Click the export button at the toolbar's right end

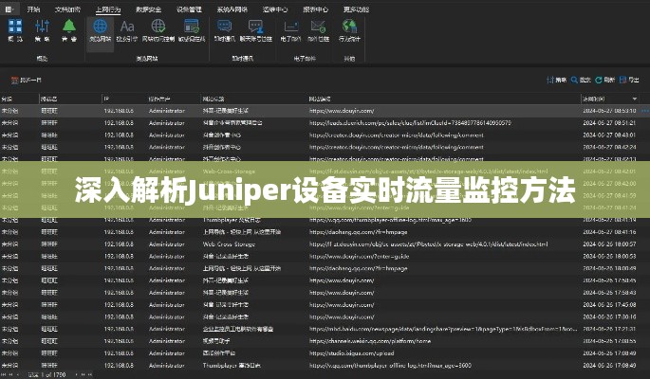pos(629,80)
